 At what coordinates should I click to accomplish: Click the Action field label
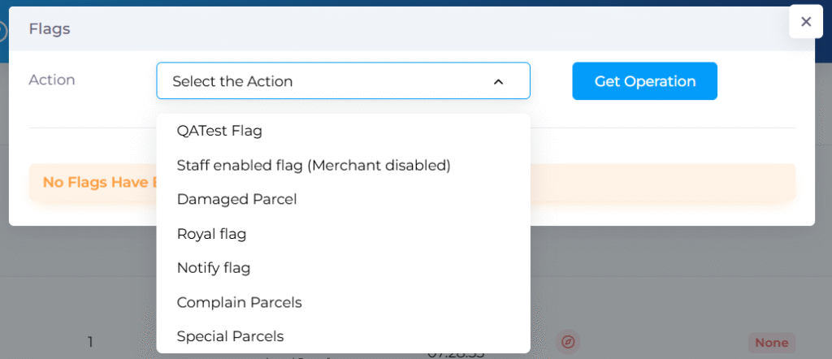point(52,80)
